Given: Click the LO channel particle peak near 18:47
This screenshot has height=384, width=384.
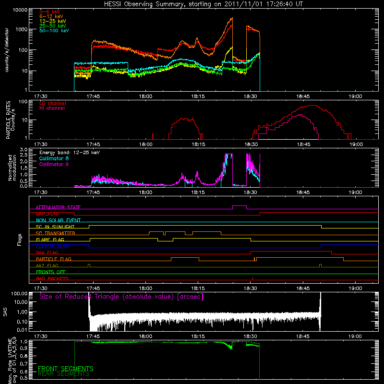Looking at the screenshot, I should coord(312,105).
